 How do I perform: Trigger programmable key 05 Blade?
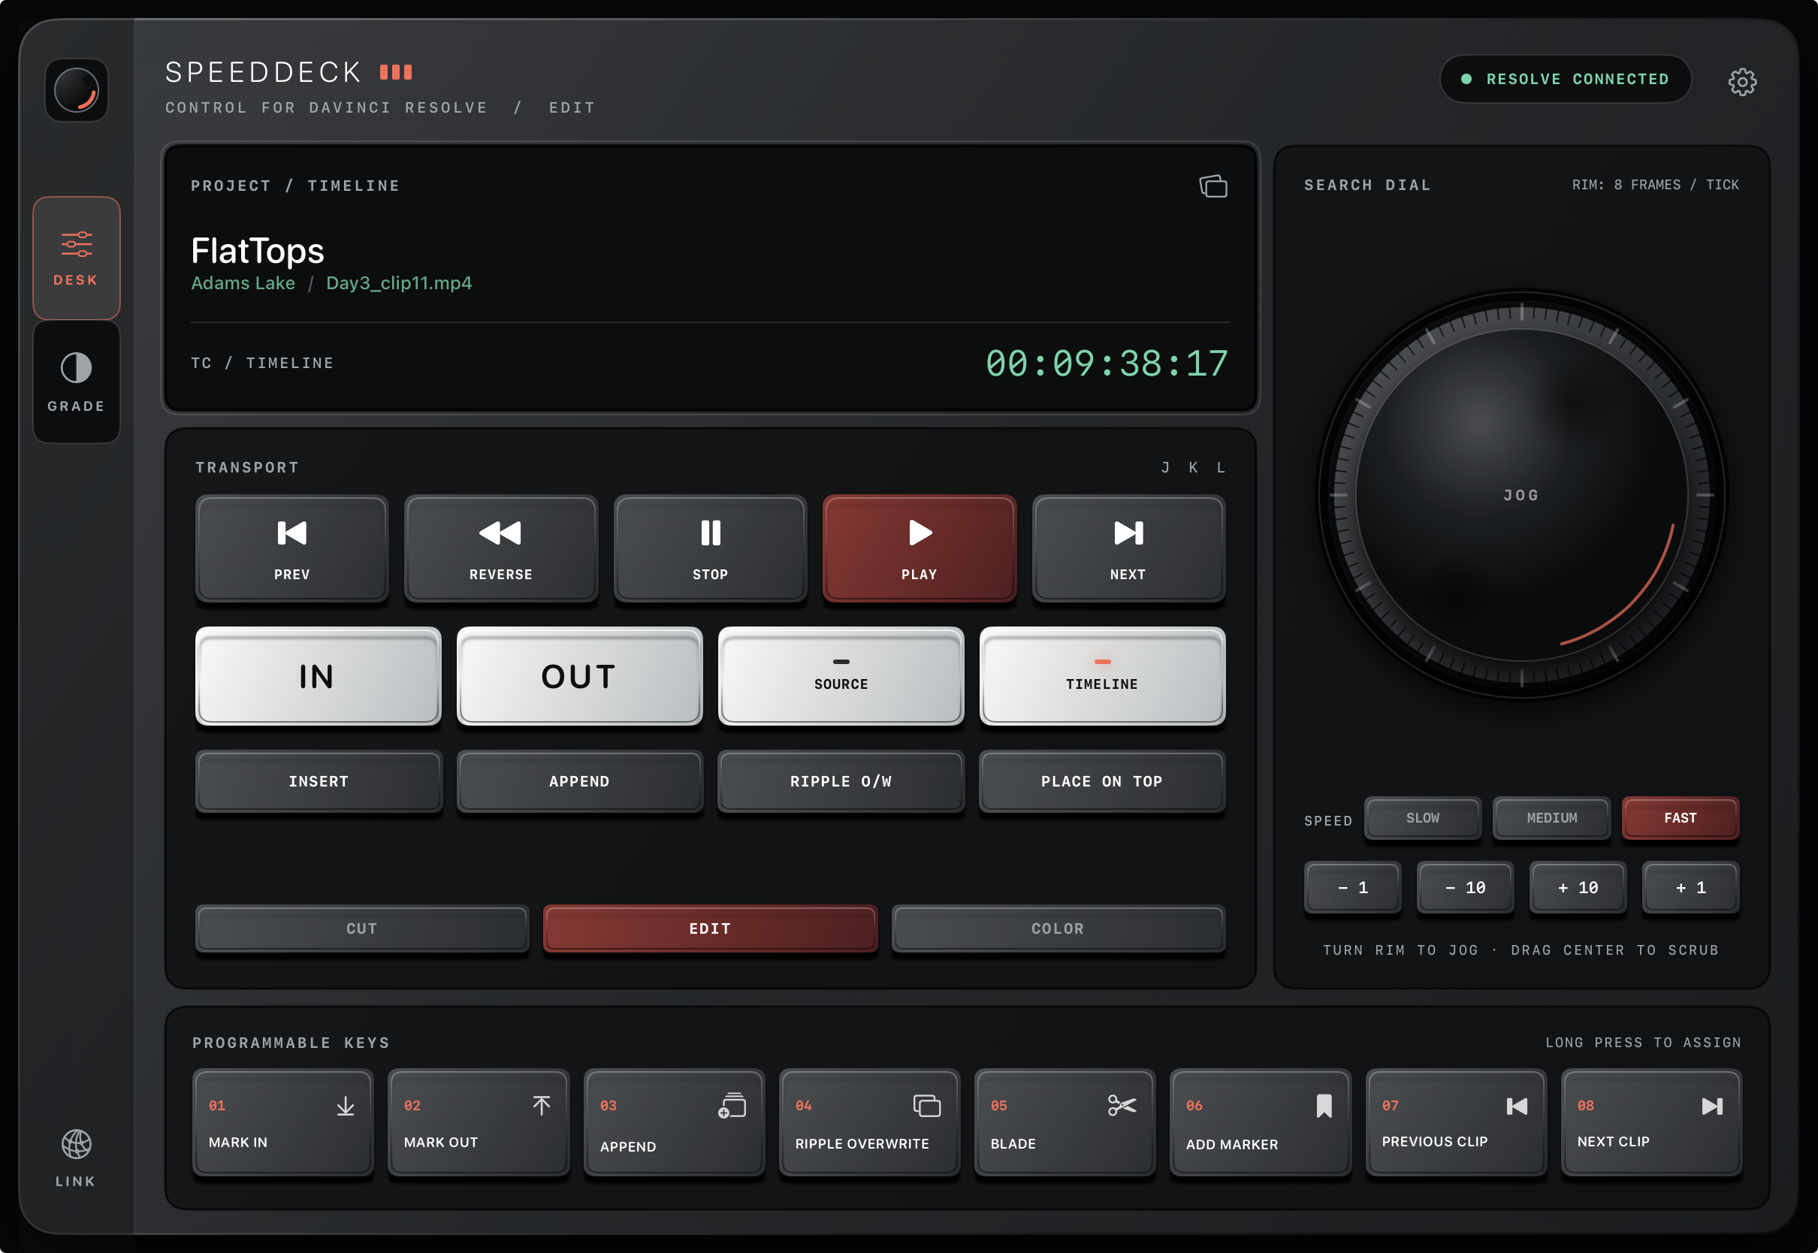click(x=1065, y=1123)
